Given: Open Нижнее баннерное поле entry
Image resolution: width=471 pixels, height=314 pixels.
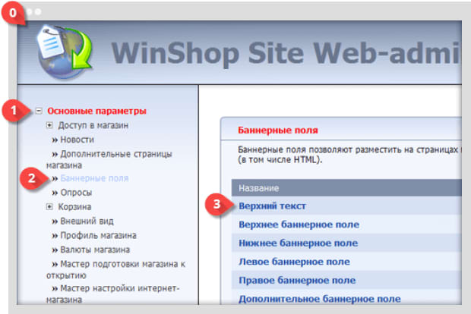Looking at the screenshot, I should pyautogui.click(x=299, y=243).
